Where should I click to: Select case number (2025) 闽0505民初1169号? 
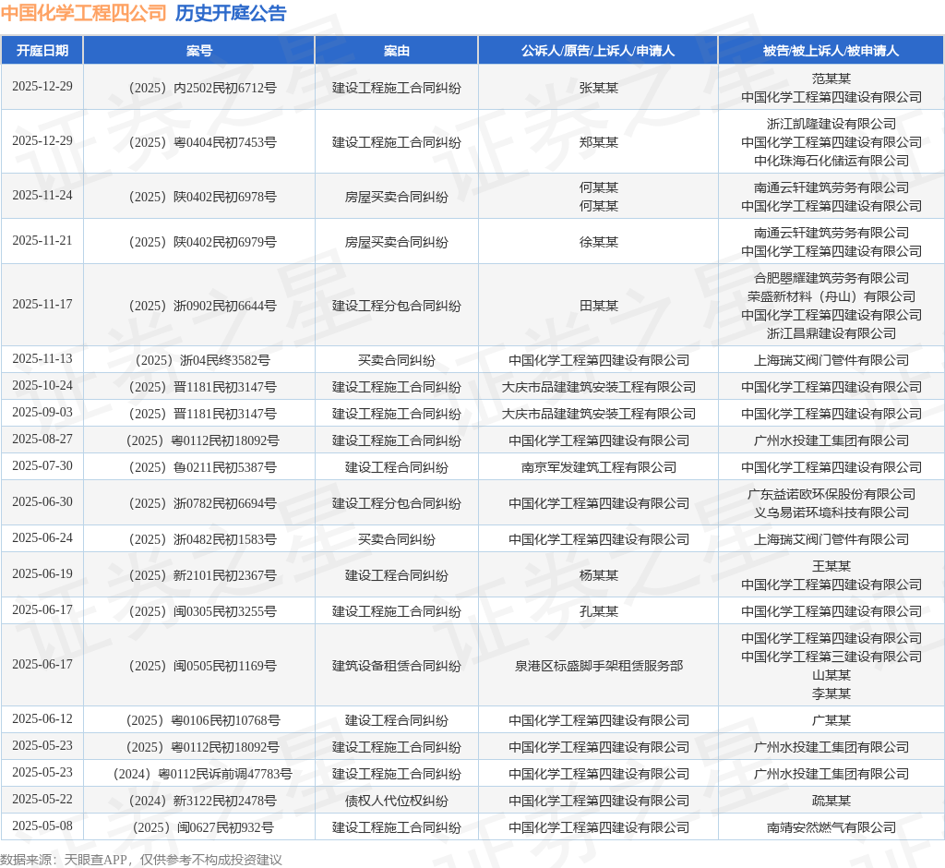(202, 666)
